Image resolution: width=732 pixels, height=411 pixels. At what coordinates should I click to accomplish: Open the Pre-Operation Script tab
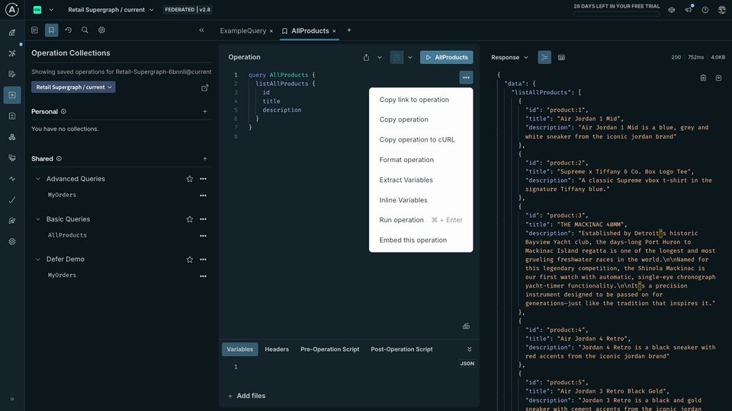coord(329,349)
